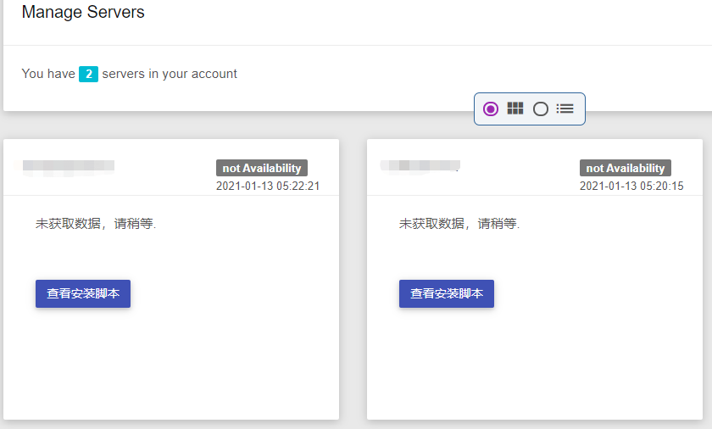
Task: Click the grid view icon
Action: point(515,109)
